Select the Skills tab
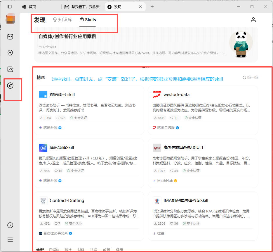This screenshot has height=252, width=273. pos(88,19)
